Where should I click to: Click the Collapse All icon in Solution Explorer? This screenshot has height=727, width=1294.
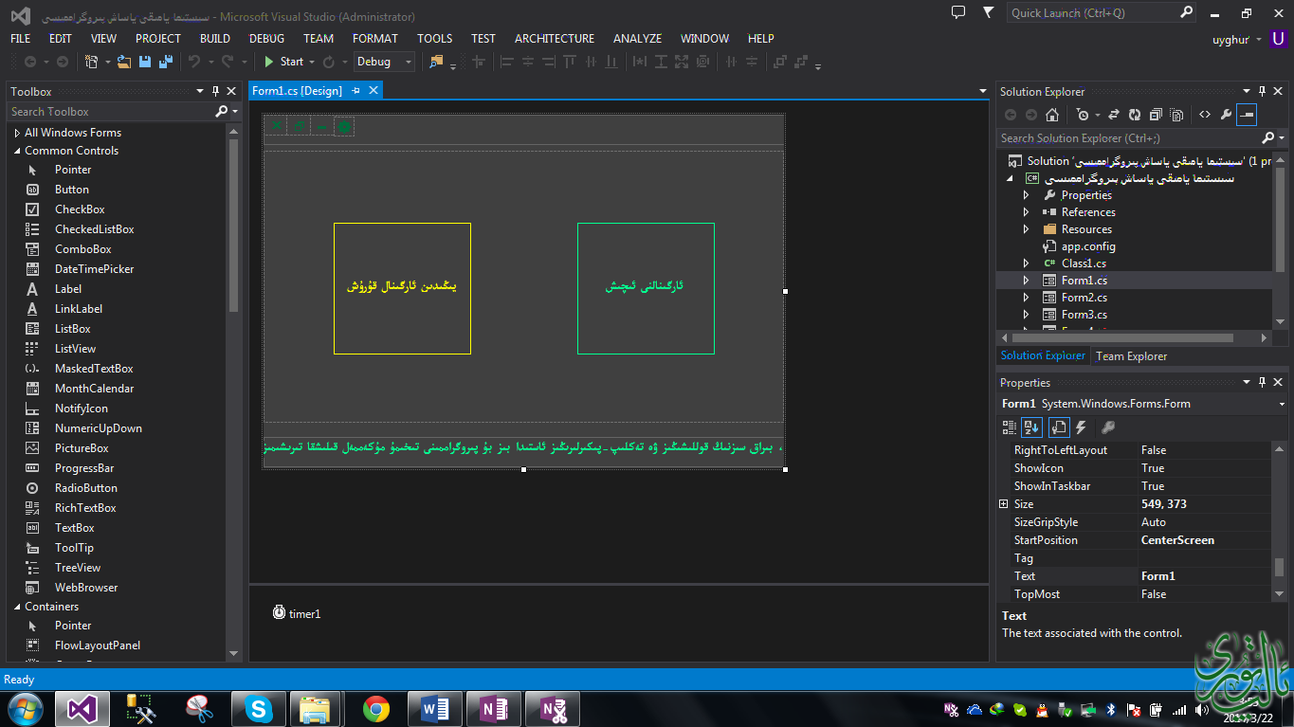coord(1156,115)
